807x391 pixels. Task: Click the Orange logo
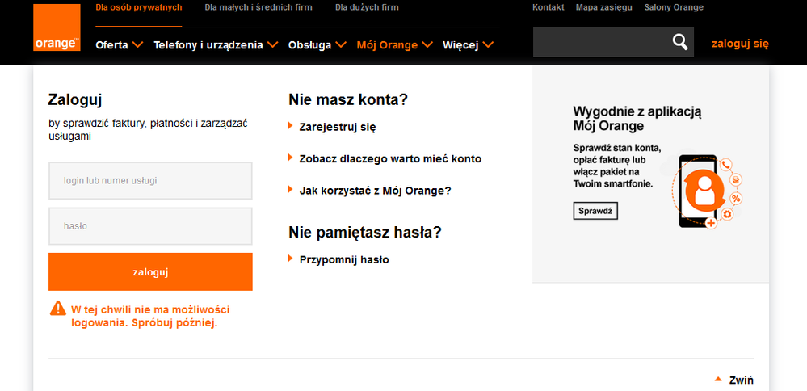pyautogui.click(x=57, y=27)
